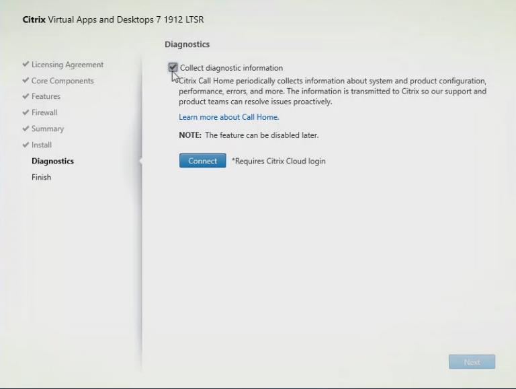Select Core Components step in sidebar
The height and width of the screenshot is (389, 516).
point(62,81)
